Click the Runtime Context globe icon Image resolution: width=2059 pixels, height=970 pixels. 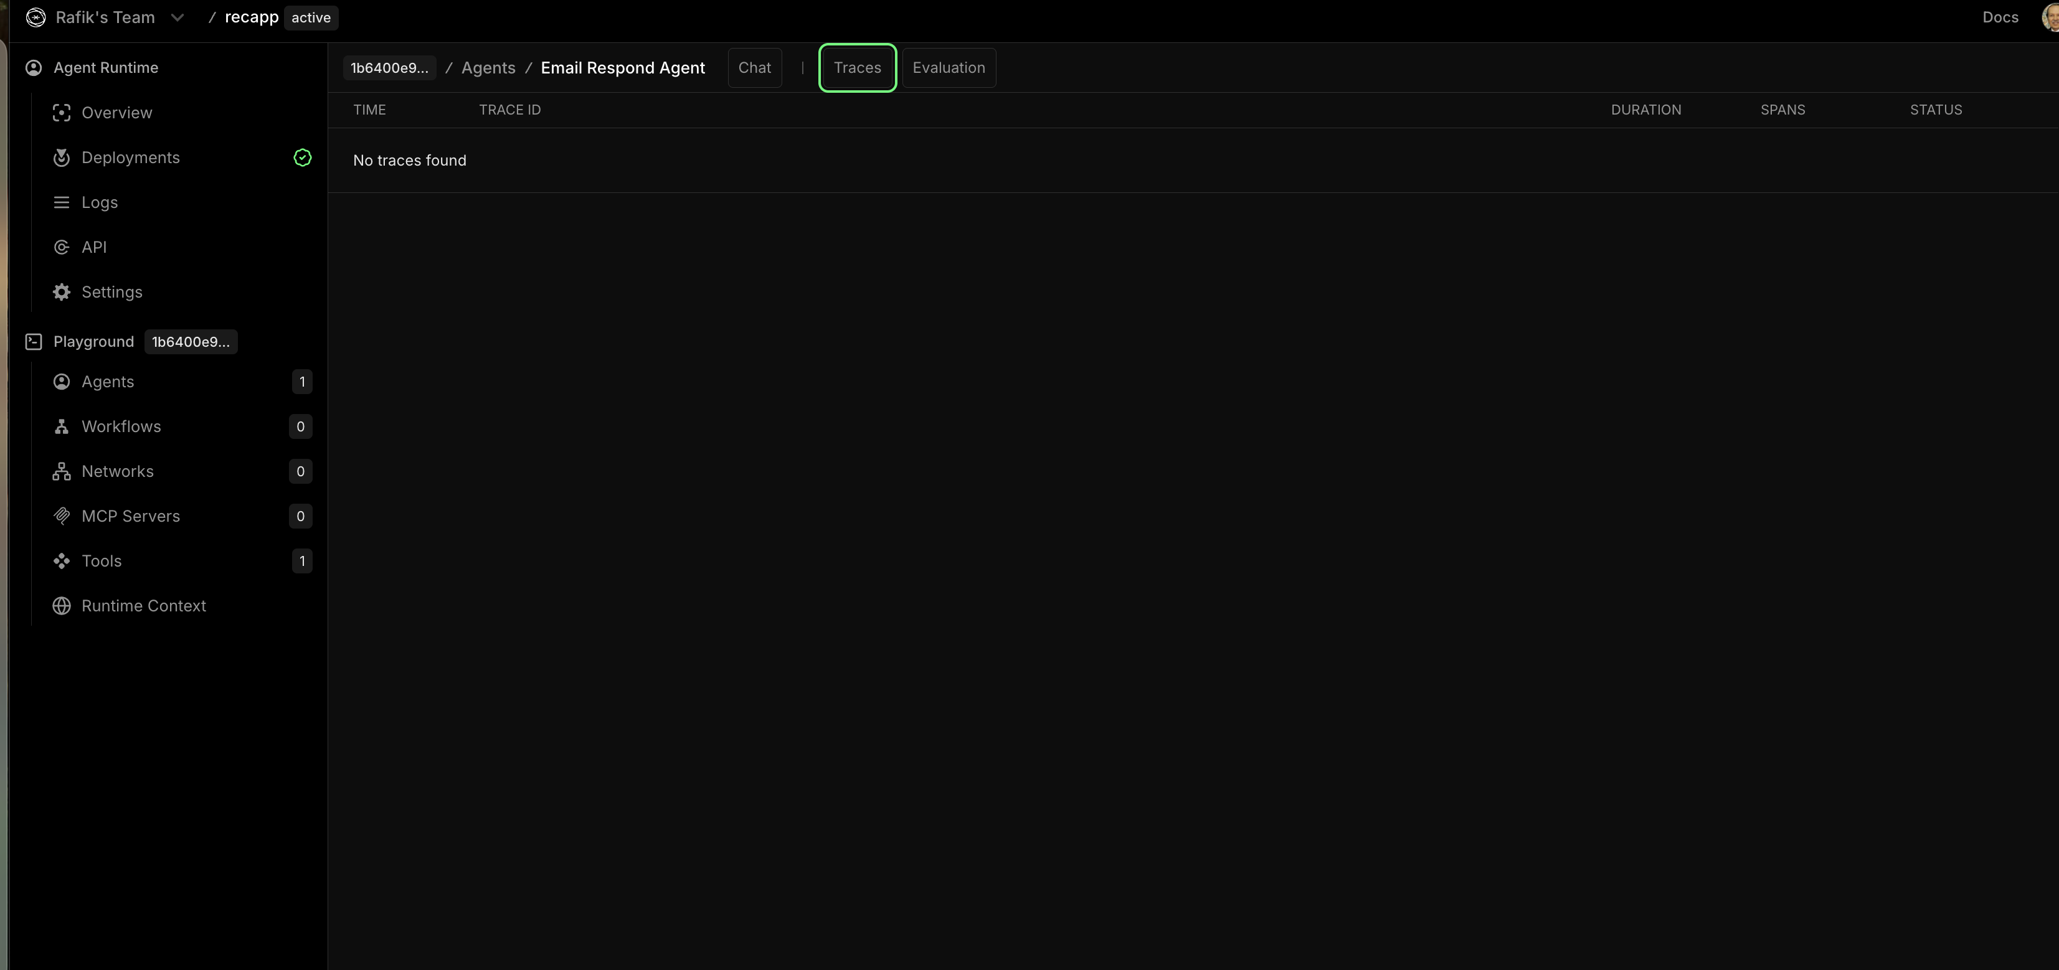tap(62, 606)
